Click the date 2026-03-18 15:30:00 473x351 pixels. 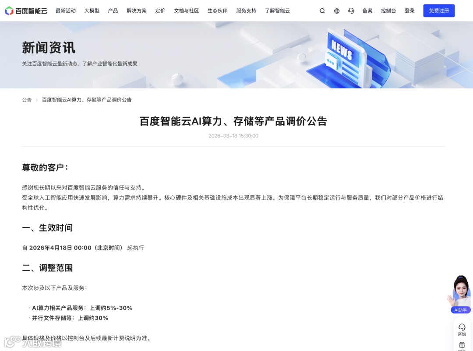233,136
